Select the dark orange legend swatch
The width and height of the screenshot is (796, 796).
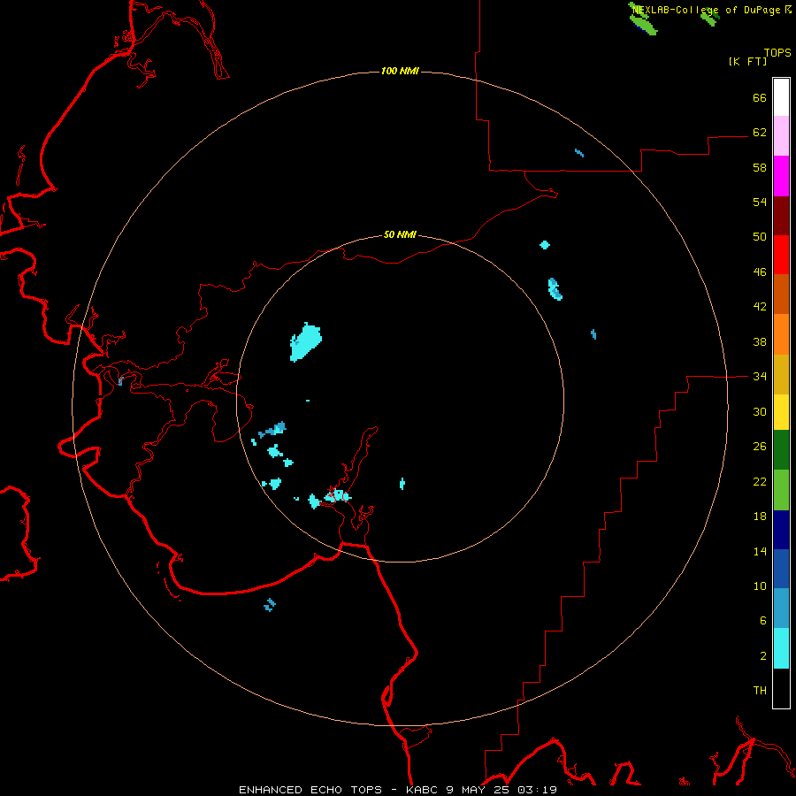[x=781, y=295]
